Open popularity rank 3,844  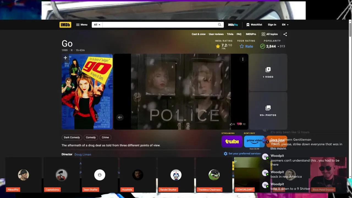272,46
